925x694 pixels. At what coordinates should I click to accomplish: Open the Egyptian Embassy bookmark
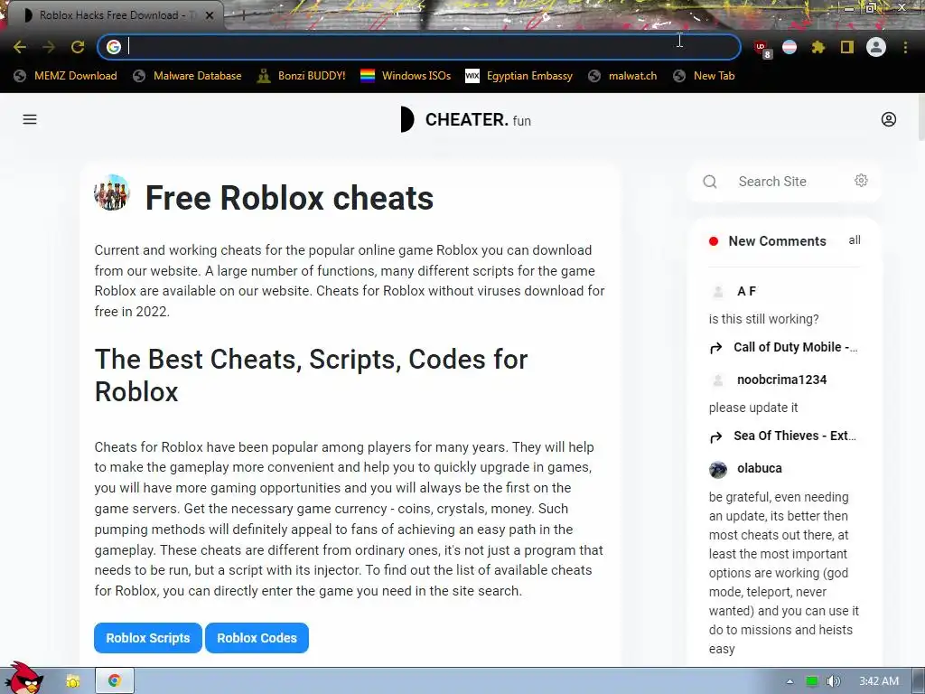coord(519,76)
